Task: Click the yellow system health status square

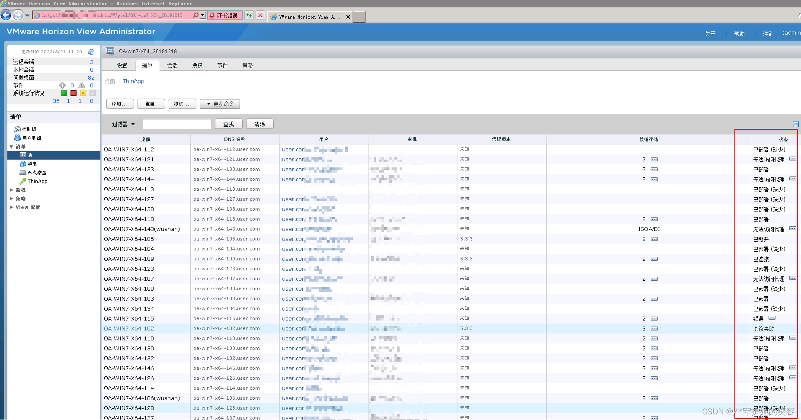Action: click(x=83, y=93)
